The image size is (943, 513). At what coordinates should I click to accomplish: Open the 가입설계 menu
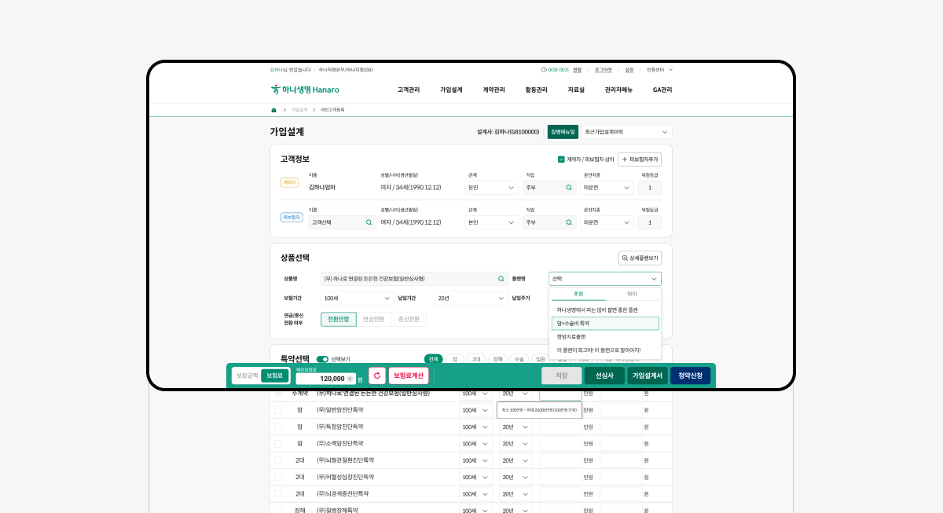[451, 90]
